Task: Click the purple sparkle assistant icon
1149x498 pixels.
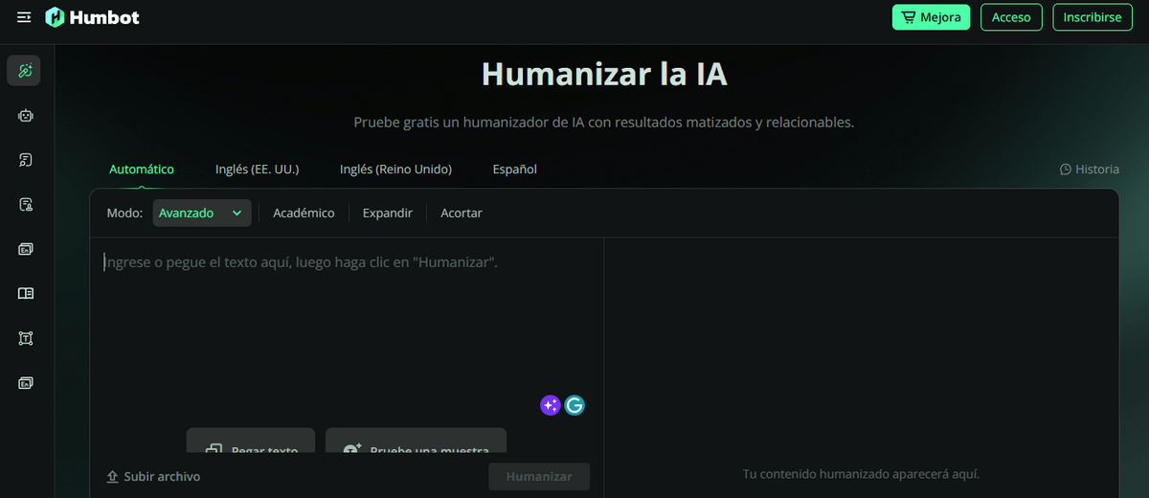Action: click(x=550, y=405)
